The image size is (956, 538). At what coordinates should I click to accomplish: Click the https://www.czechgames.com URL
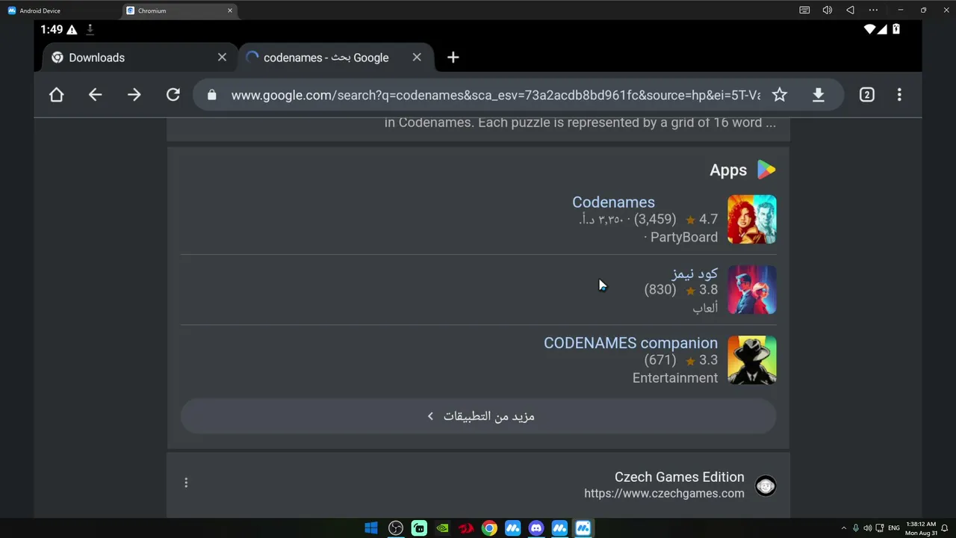(x=664, y=493)
